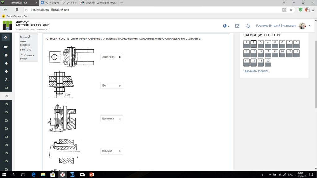
Task: Open the messages envelope icon
Action: coord(237,26)
